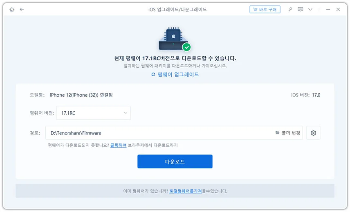Click the 펌웨어 업그레이드 refresh link
Image resolution: width=350 pixels, height=212 pixels.
(175, 75)
